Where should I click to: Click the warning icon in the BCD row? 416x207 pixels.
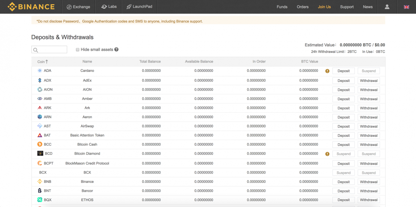click(x=327, y=154)
